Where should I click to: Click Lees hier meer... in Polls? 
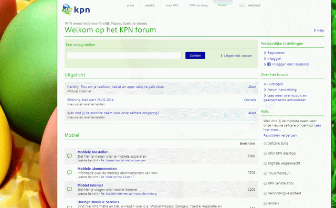(x=292, y=128)
